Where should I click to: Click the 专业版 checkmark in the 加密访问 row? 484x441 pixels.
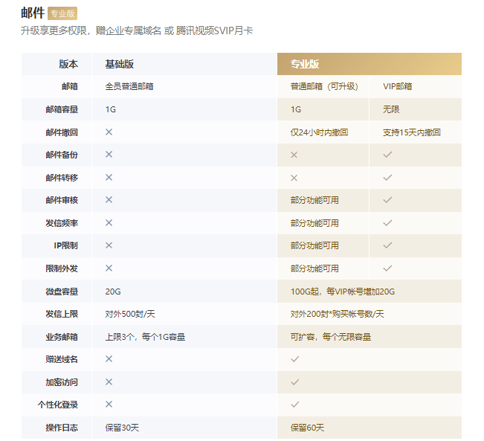(x=294, y=382)
